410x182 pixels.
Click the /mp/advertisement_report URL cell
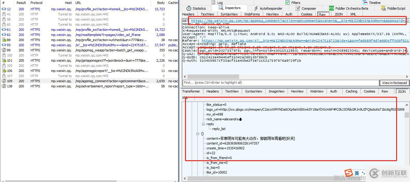[112, 86]
